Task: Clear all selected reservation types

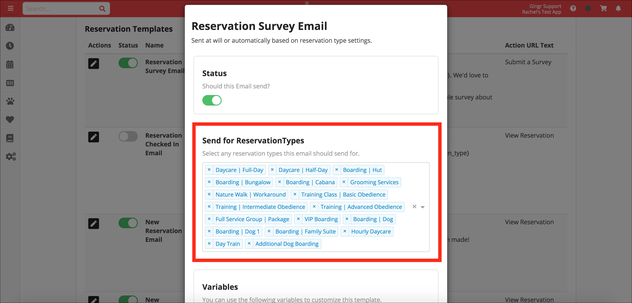Action: tap(414, 207)
